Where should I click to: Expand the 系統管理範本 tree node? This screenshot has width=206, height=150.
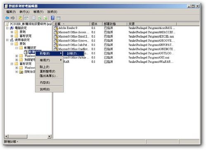[17, 60]
